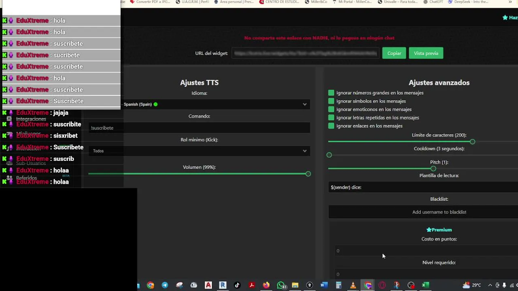The image size is (518, 291).
Task: Open the Miller&Co bookmark
Action: click(316, 2)
